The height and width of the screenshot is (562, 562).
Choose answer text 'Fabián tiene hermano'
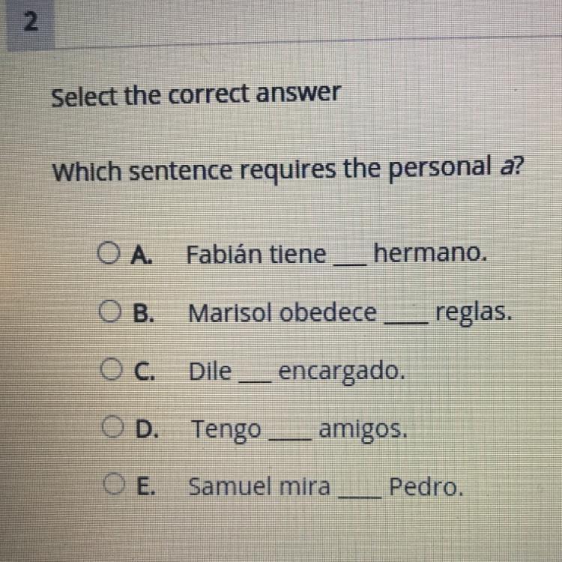(x=337, y=254)
